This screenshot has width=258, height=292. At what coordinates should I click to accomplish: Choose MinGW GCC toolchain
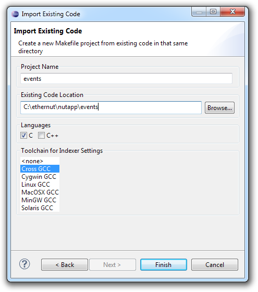pyautogui.click(x=40, y=200)
